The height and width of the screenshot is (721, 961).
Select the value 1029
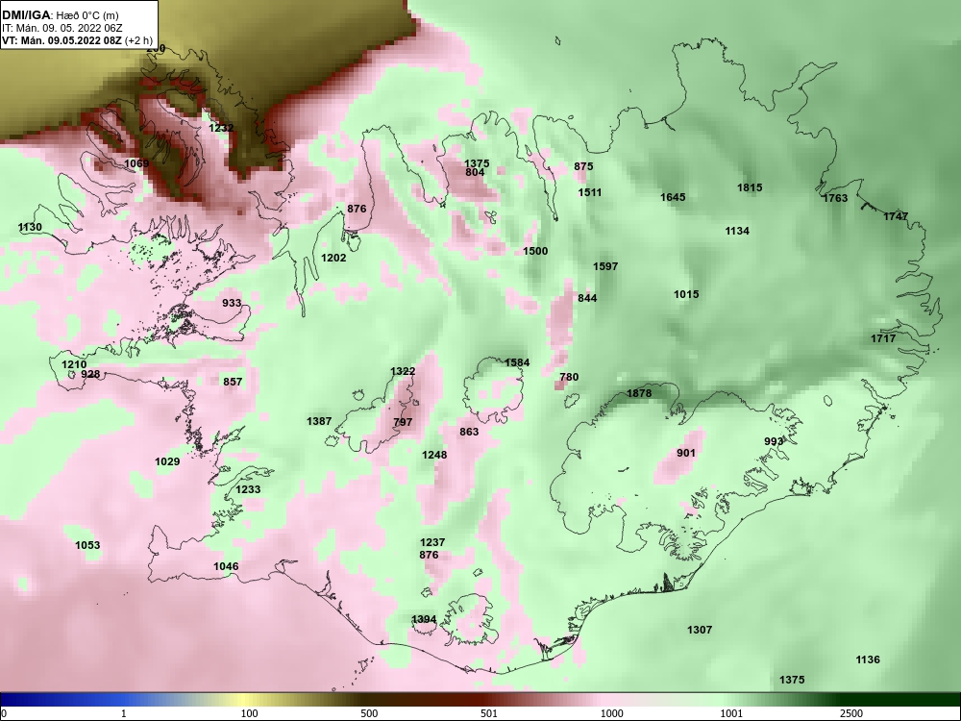(x=167, y=461)
